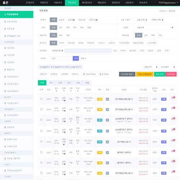Open SMS send icon for order 22477
This screenshot has width=180, height=180.
[173, 98]
